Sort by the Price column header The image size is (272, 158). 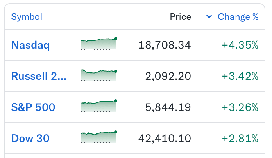point(181,17)
